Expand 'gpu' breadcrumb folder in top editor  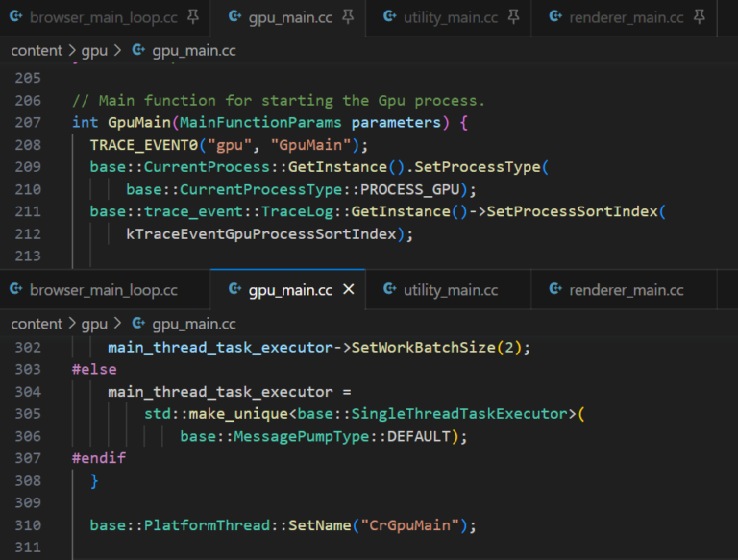tap(94, 50)
